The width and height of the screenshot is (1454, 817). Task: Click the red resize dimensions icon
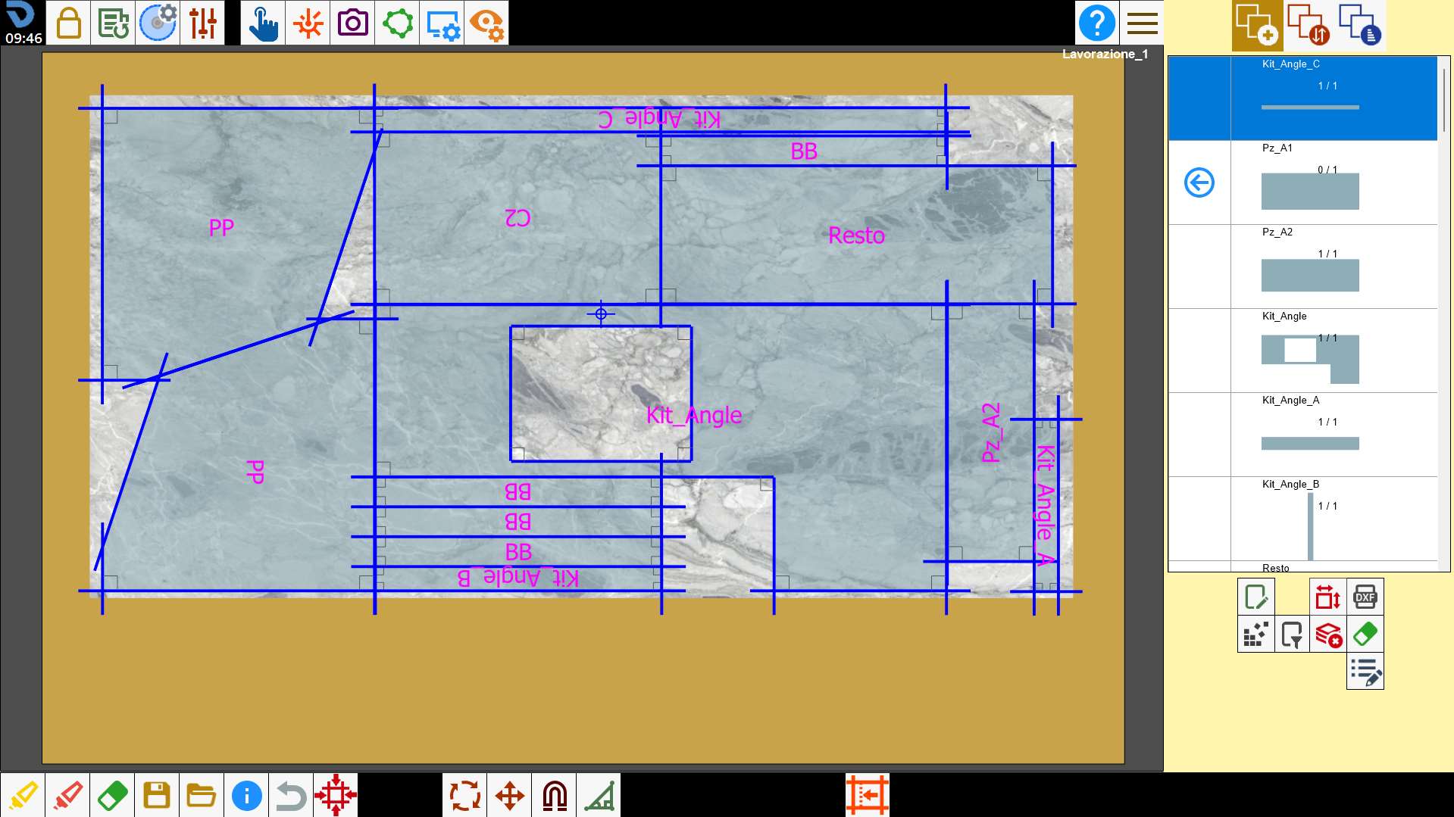point(1327,597)
